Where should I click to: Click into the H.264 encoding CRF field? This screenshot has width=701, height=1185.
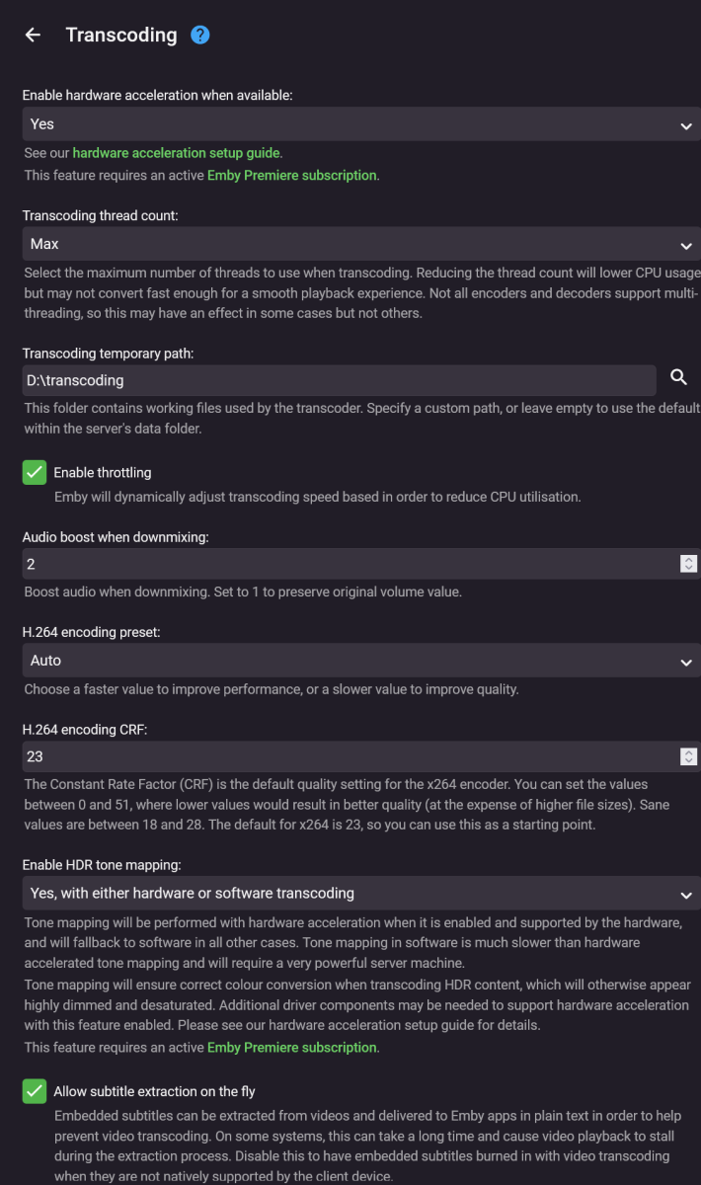(x=346, y=756)
